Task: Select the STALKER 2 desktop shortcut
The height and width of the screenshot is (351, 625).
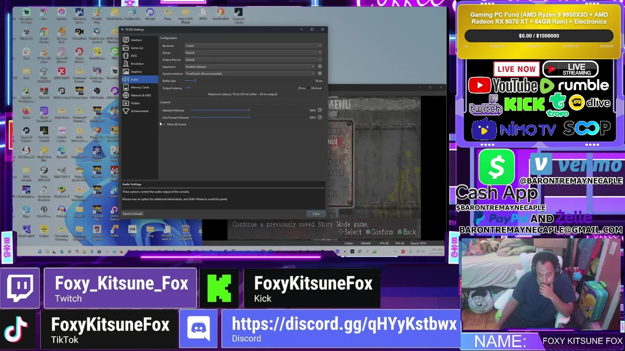Action: click(167, 233)
